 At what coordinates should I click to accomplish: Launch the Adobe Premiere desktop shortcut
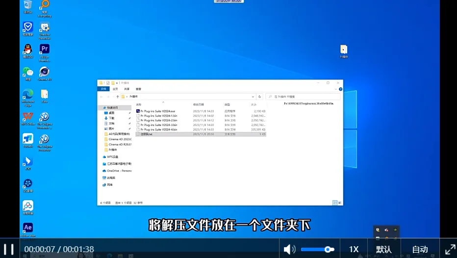pyautogui.click(x=45, y=53)
